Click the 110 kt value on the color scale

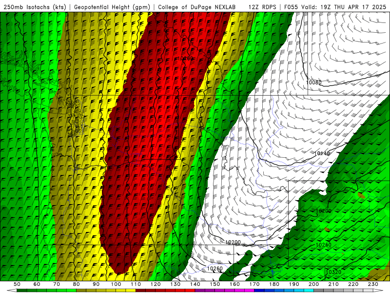(136, 284)
